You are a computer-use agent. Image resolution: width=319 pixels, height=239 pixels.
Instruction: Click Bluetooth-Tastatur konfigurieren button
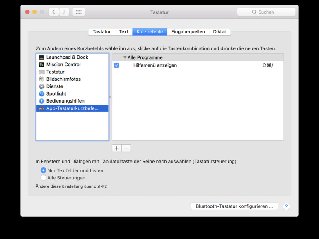pos(234,206)
